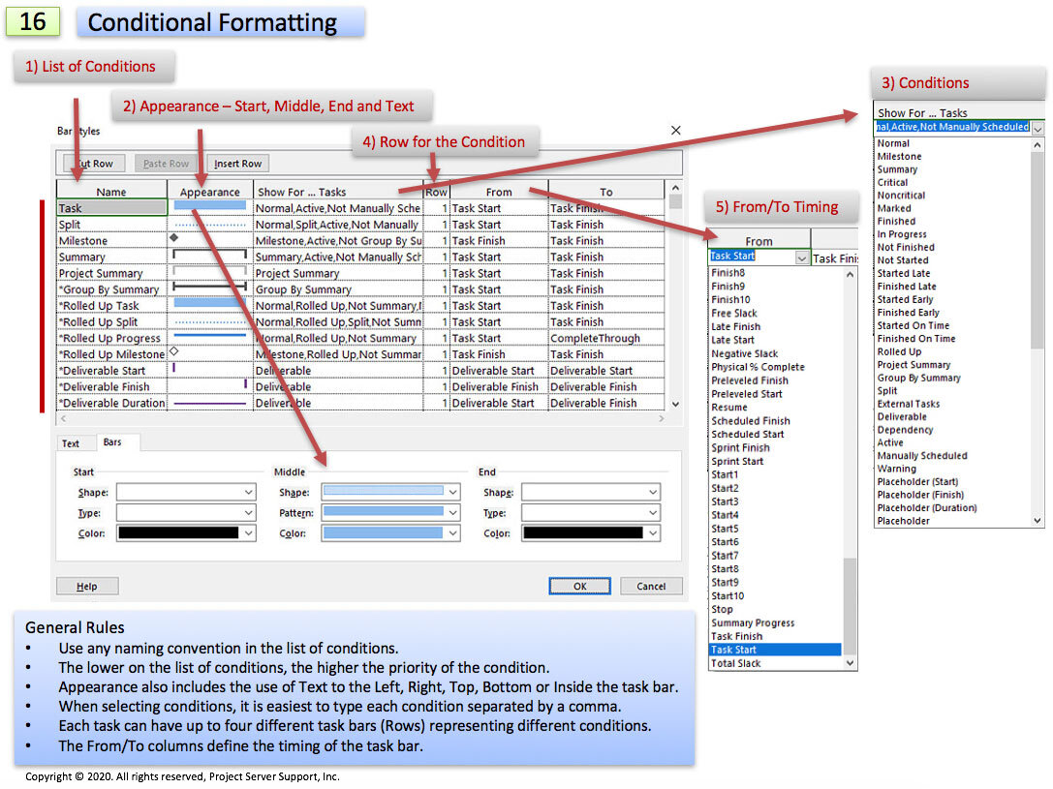This screenshot has width=1053, height=789.
Task: Select the Task row name cell
Action: [111, 208]
